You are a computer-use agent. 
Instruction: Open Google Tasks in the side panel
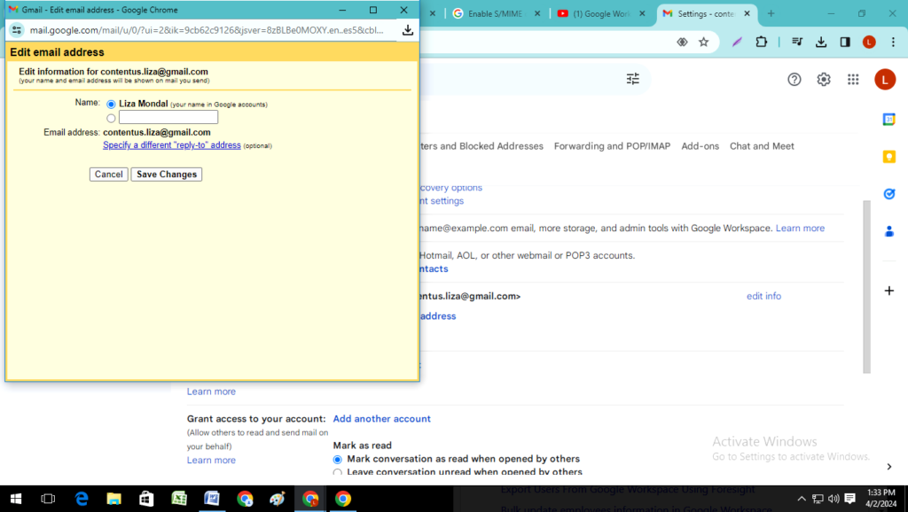(x=888, y=194)
